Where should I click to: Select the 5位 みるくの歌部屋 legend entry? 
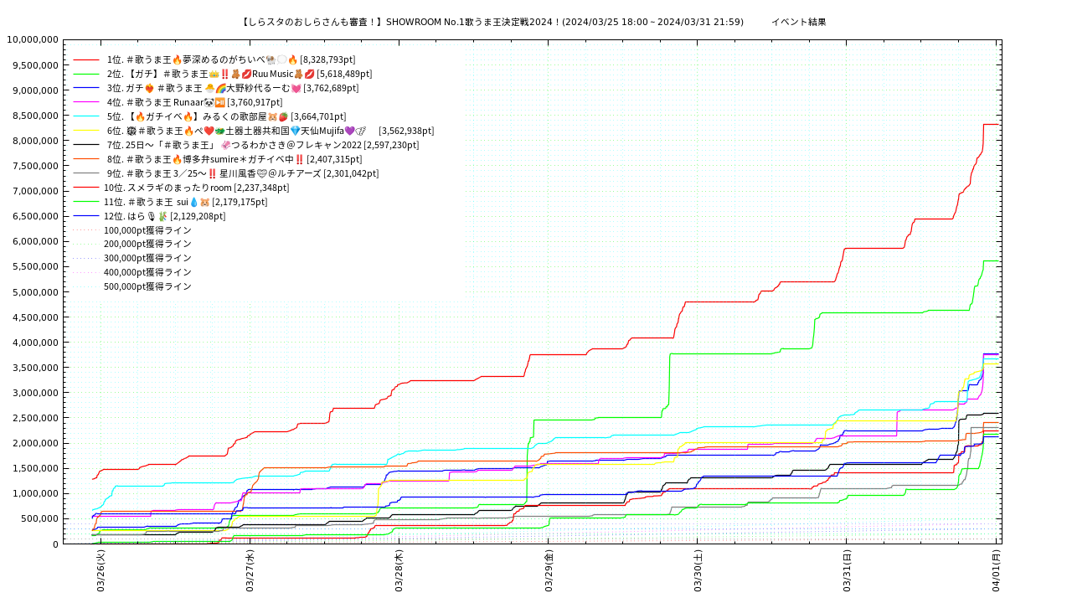click(226, 116)
